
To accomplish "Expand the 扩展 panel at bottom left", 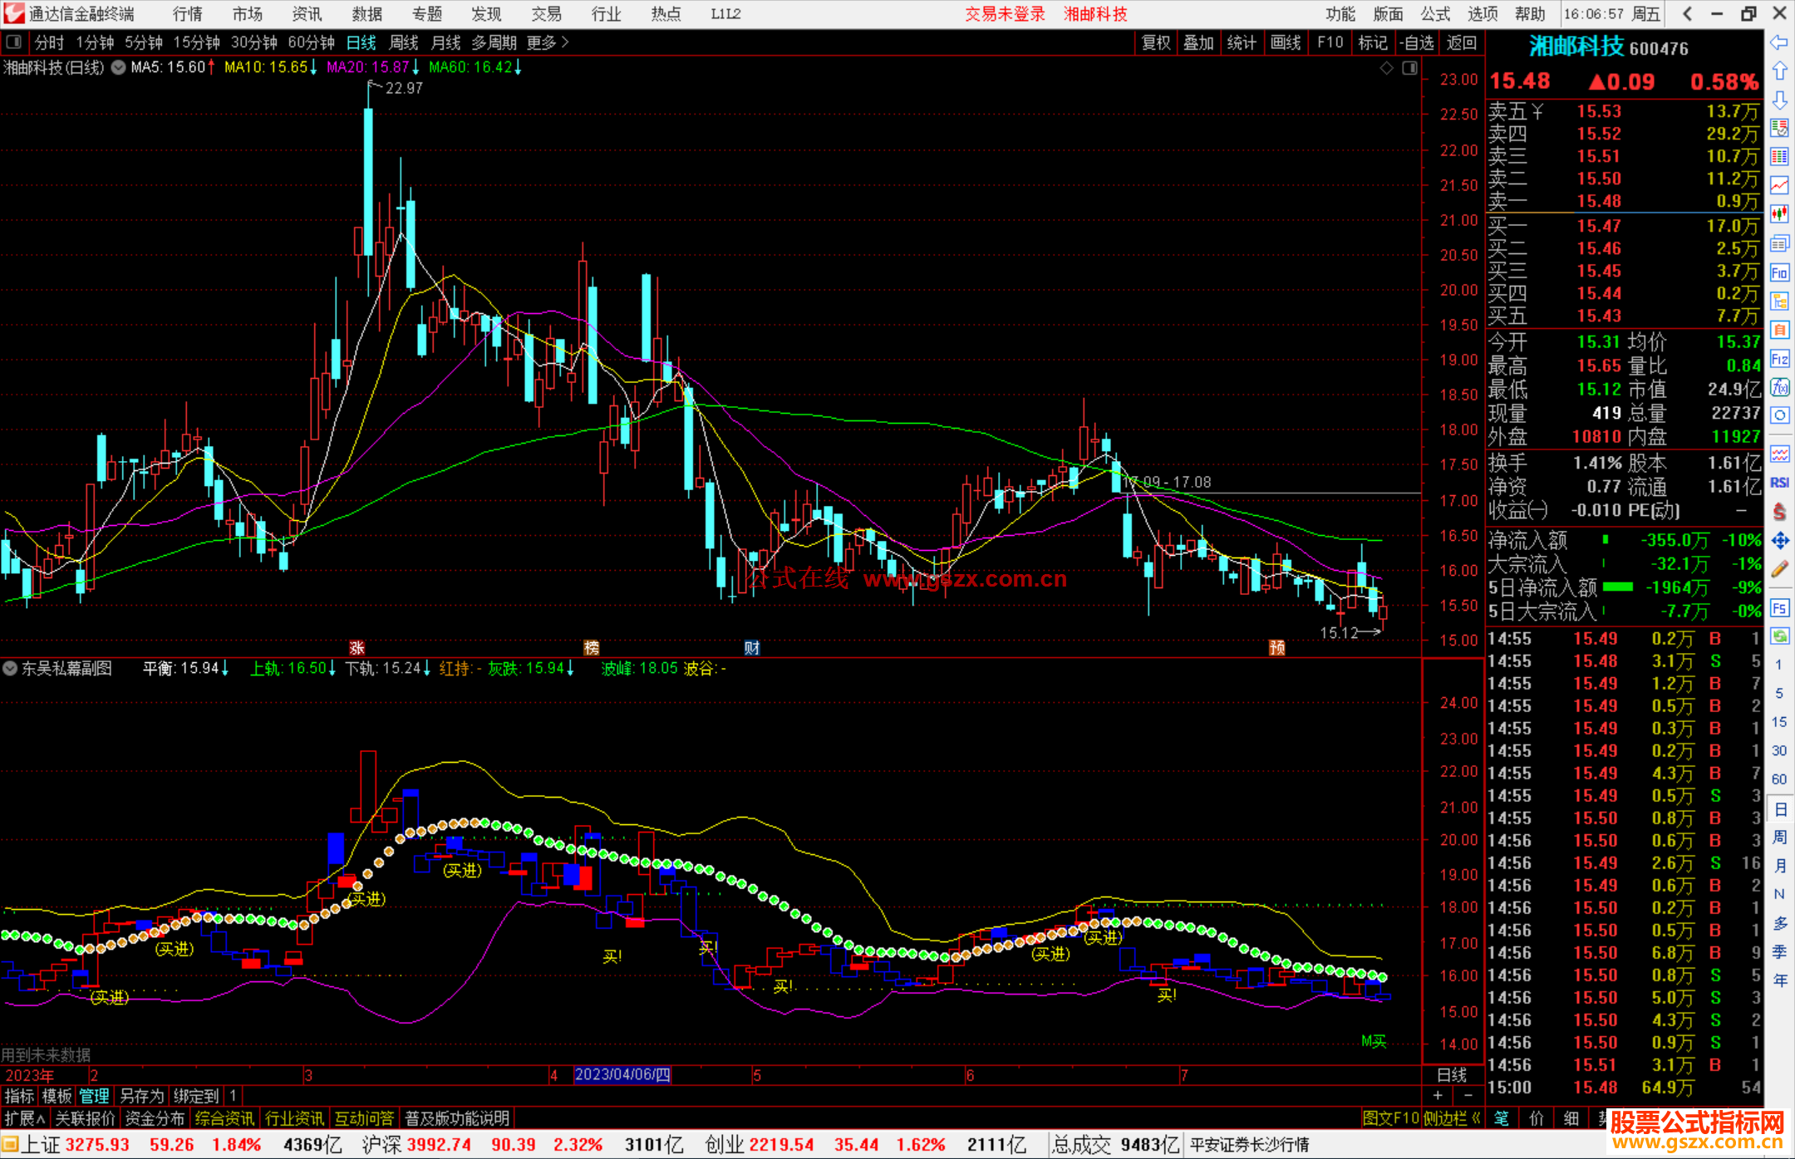I will (x=25, y=1118).
